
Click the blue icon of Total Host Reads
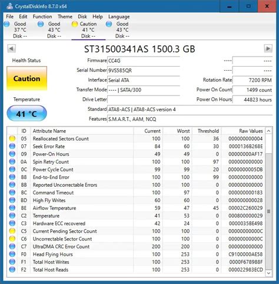pos(12,270)
